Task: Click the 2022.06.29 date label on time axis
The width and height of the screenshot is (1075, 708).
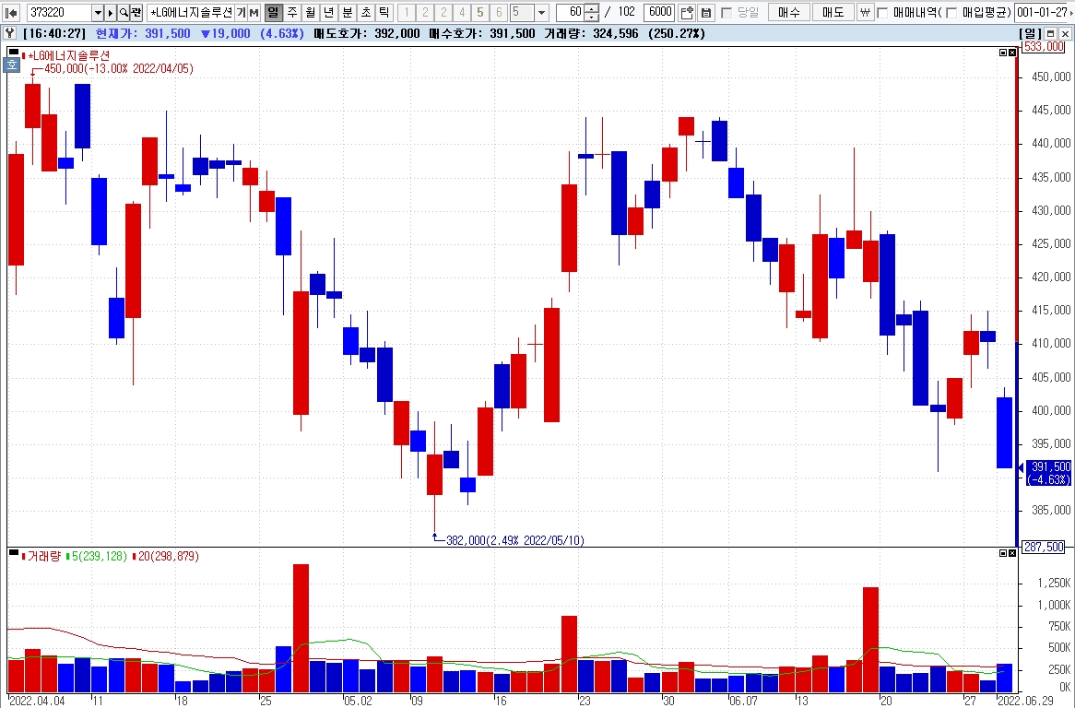Action: point(1024,701)
